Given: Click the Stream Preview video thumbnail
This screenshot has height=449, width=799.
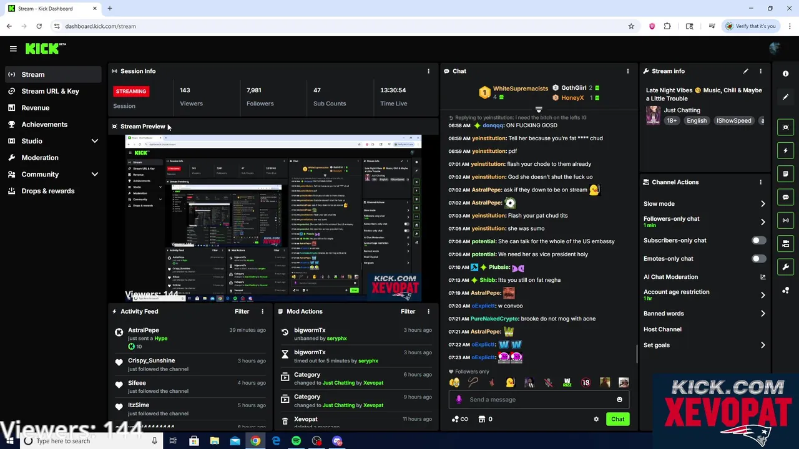Looking at the screenshot, I should tap(273, 218).
